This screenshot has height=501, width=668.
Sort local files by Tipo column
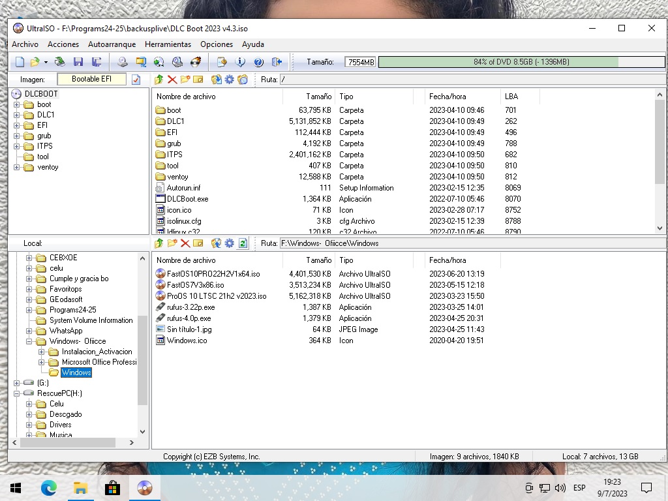coord(374,260)
